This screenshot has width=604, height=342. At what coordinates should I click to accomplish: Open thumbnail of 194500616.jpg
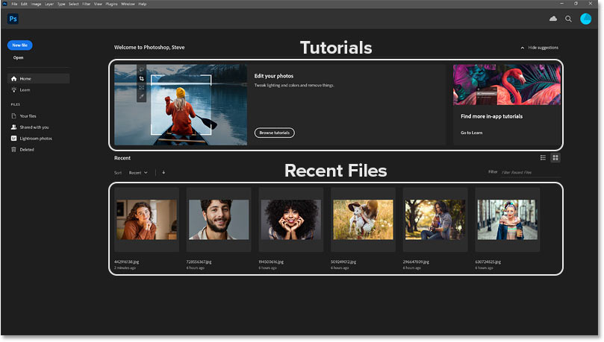point(291,220)
